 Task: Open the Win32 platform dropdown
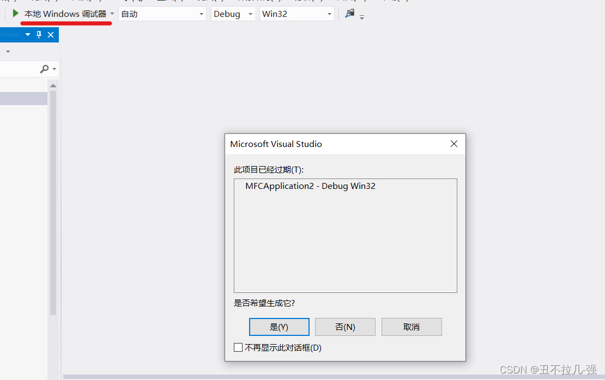pos(297,14)
